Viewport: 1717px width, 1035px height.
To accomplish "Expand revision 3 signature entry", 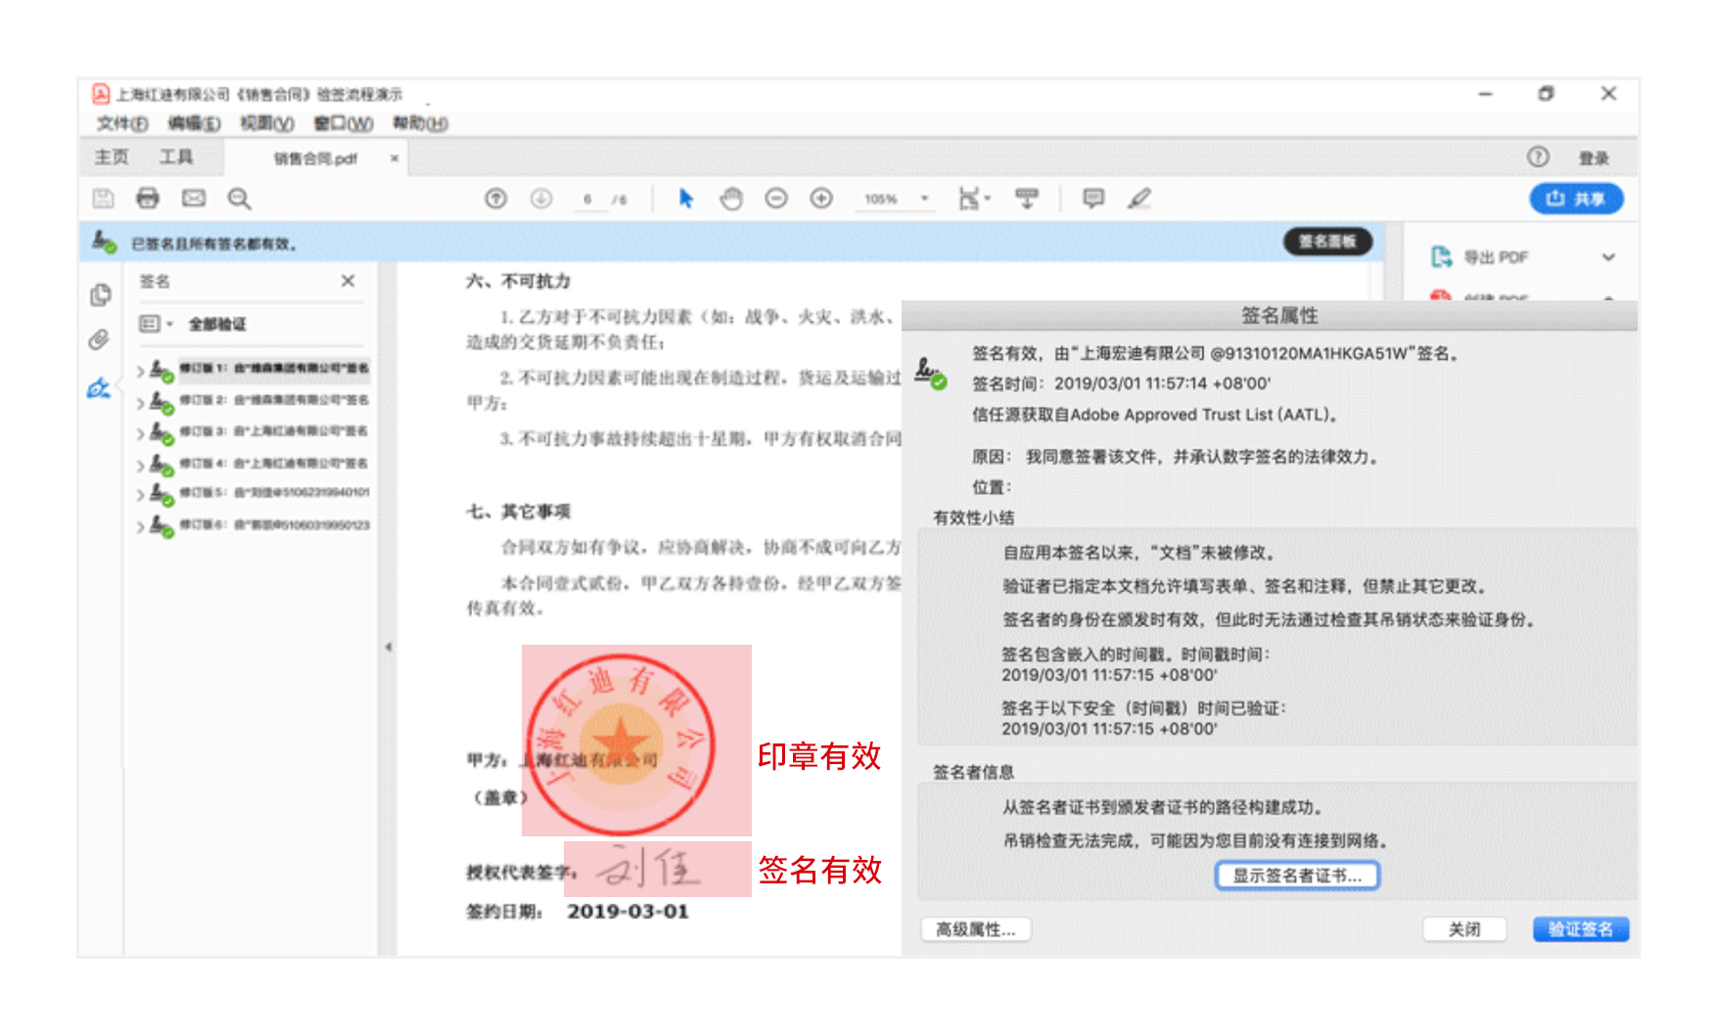I will click(140, 433).
